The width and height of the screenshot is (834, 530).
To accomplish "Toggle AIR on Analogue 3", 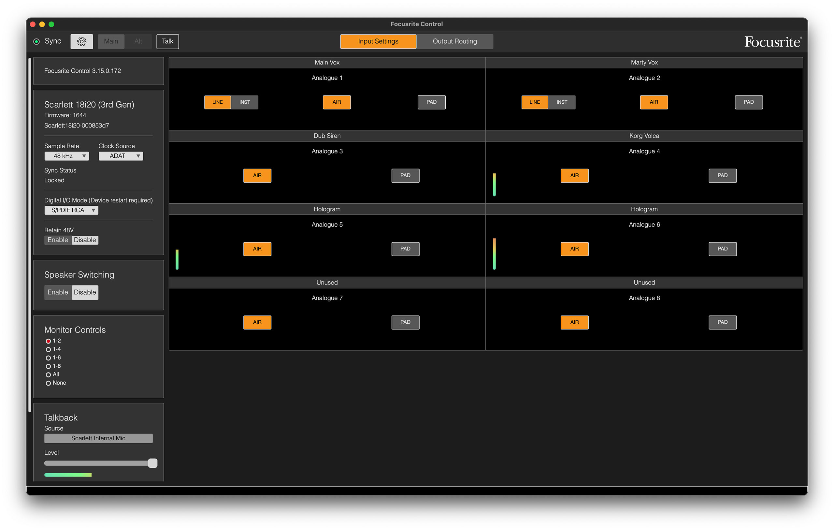I will (x=257, y=176).
